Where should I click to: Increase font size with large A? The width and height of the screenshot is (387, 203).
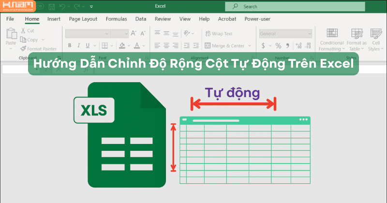pyautogui.click(x=134, y=33)
